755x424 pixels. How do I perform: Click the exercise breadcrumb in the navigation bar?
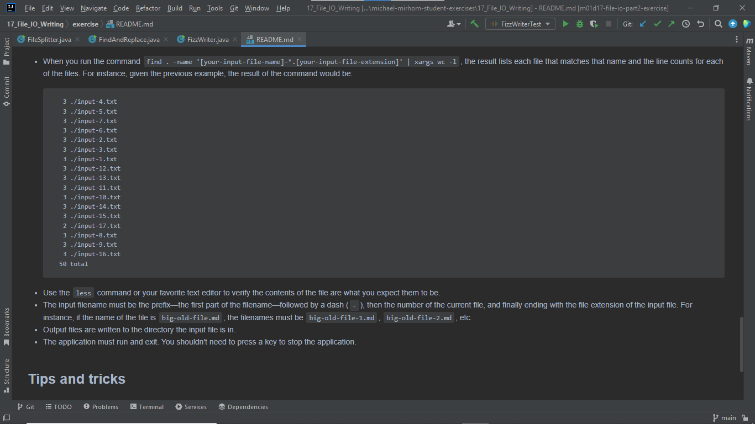point(86,24)
